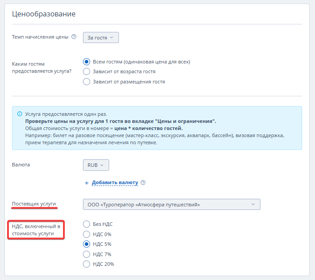Screen dimensions: 315x280
Task: Click the Валюта field label
Action: coord(21,165)
